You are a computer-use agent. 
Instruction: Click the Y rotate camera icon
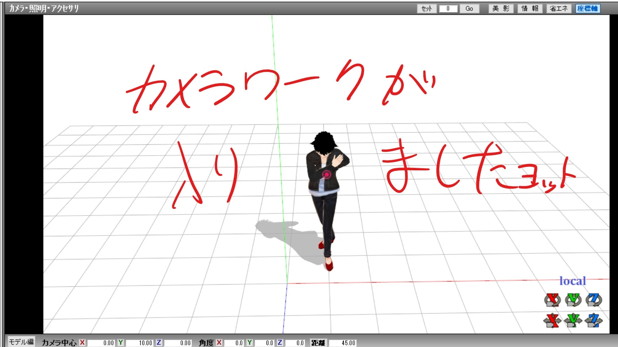point(573,300)
